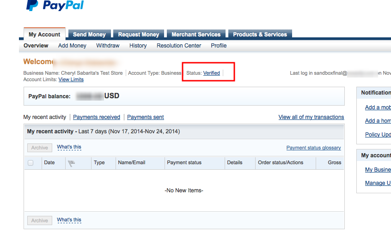Click the Date column header
Screen dimensions: 391x232
49,162
